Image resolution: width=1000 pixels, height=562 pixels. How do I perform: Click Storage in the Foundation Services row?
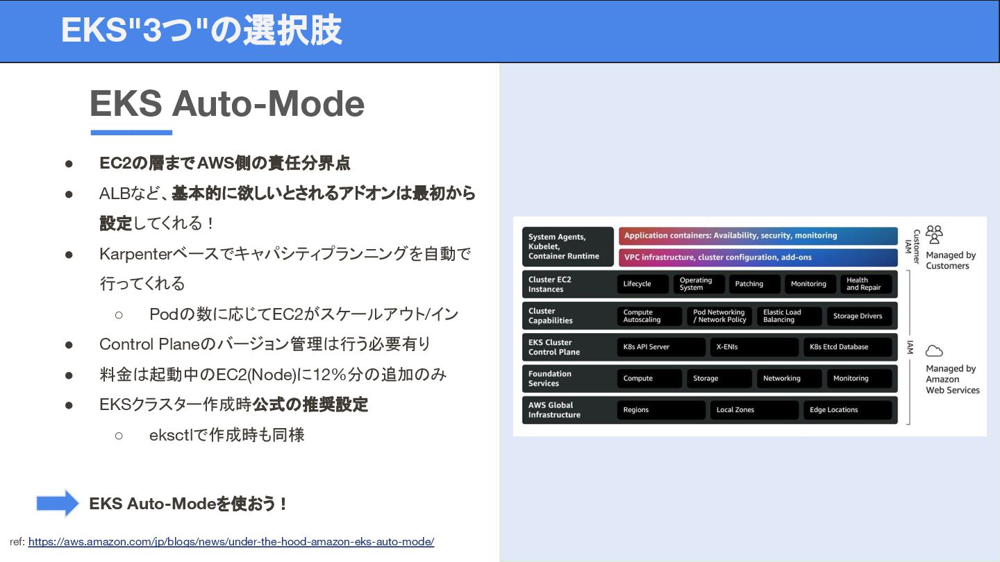click(x=720, y=379)
